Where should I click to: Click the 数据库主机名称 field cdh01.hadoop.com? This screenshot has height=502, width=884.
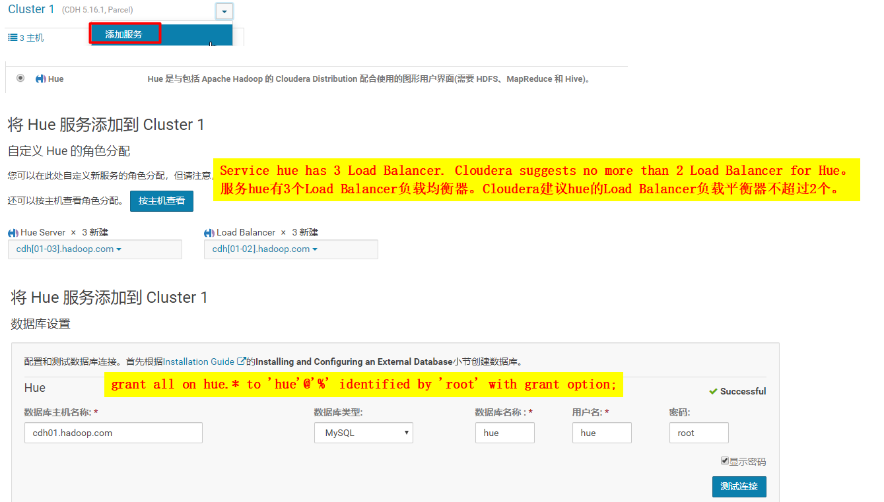click(x=113, y=433)
